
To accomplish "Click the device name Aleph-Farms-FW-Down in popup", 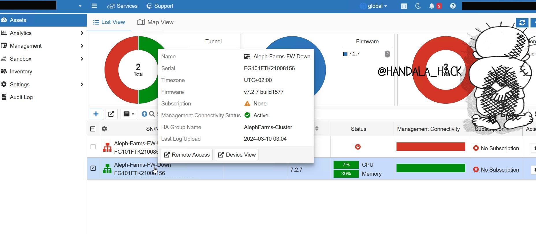I will click(282, 56).
